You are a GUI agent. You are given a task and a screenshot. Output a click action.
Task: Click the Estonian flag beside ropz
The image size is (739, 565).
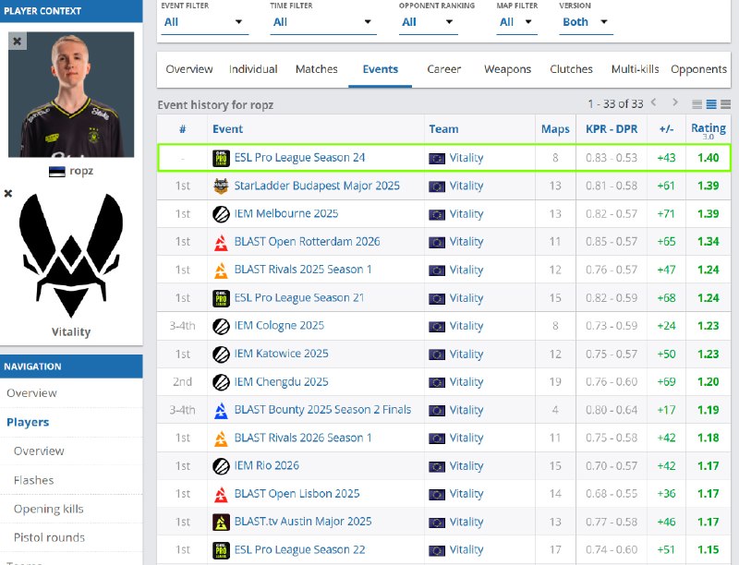point(57,172)
